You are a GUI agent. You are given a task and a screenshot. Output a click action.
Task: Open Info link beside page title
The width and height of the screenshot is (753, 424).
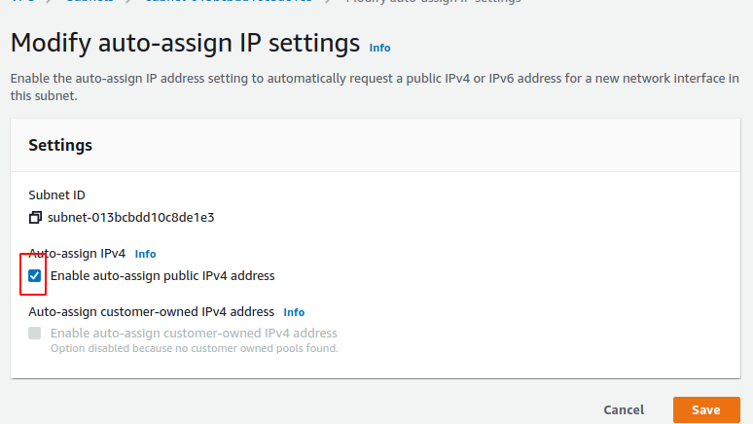(379, 48)
